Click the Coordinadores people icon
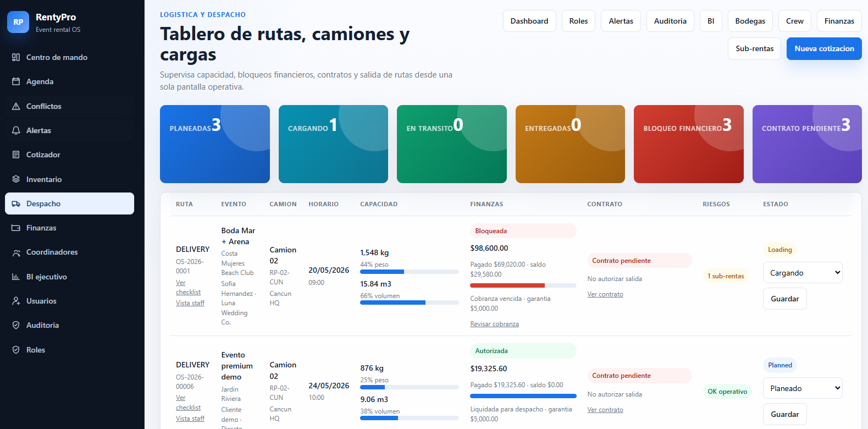The image size is (868, 429). 16,252
